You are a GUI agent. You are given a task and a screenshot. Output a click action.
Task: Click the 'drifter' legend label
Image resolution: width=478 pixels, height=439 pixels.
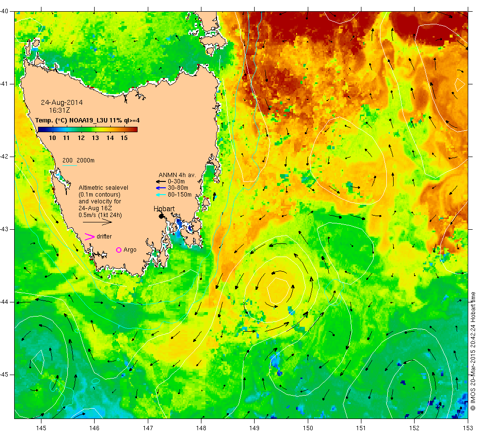click(x=104, y=237)
